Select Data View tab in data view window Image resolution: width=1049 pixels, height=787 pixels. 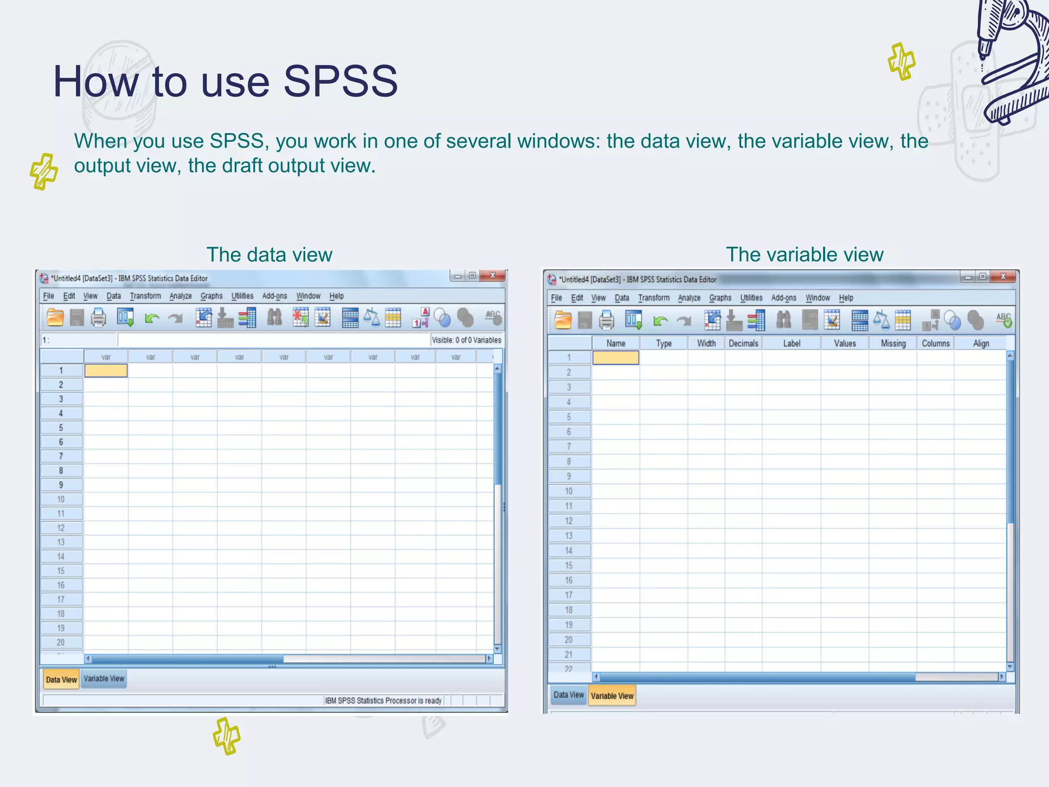61,679
